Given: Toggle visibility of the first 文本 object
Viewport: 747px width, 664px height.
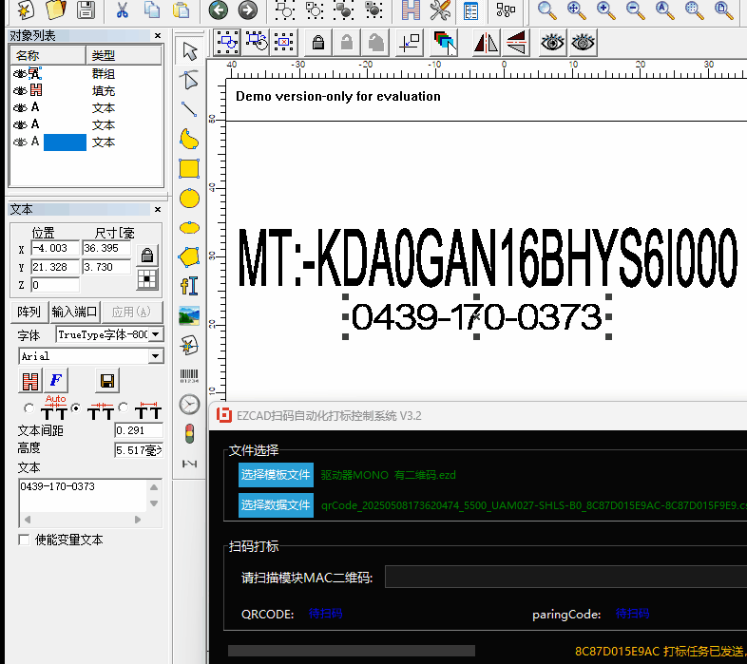Looking at the screenshot, I should 20,107.
